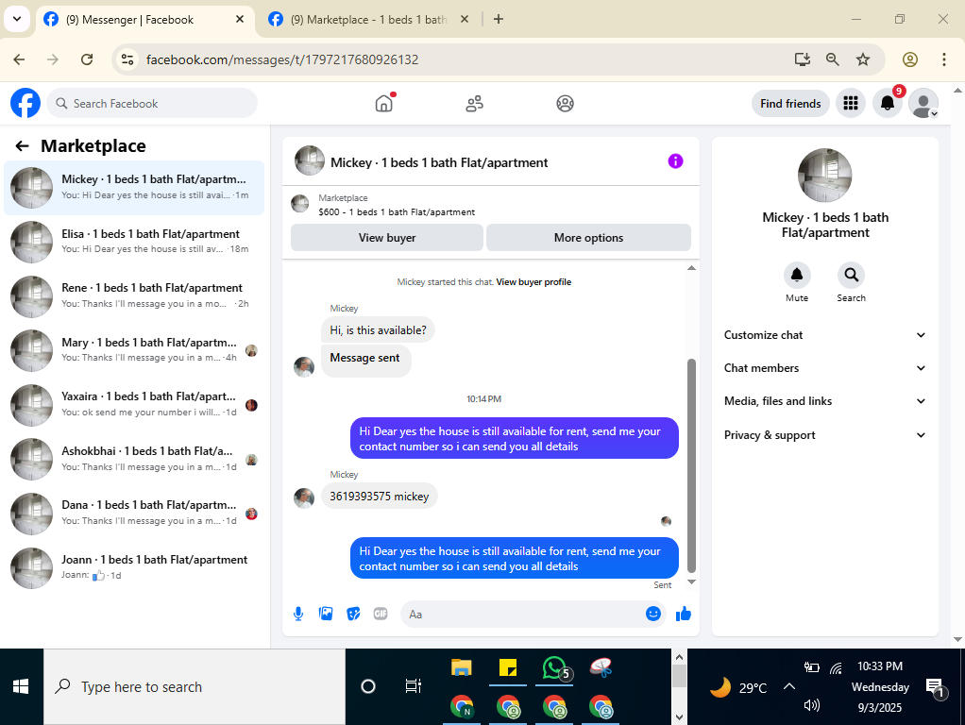Close the Marketplace browser tab
Image resolution: width=965 pixels, height=725 pixels.
pyautogui.click(x=465, y=19)
